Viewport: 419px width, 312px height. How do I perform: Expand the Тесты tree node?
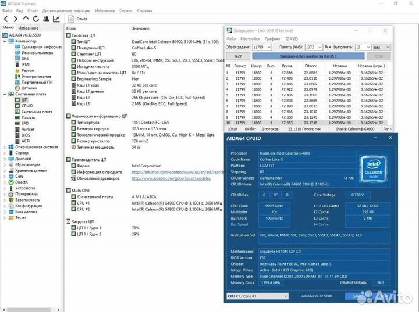[5, 218]
